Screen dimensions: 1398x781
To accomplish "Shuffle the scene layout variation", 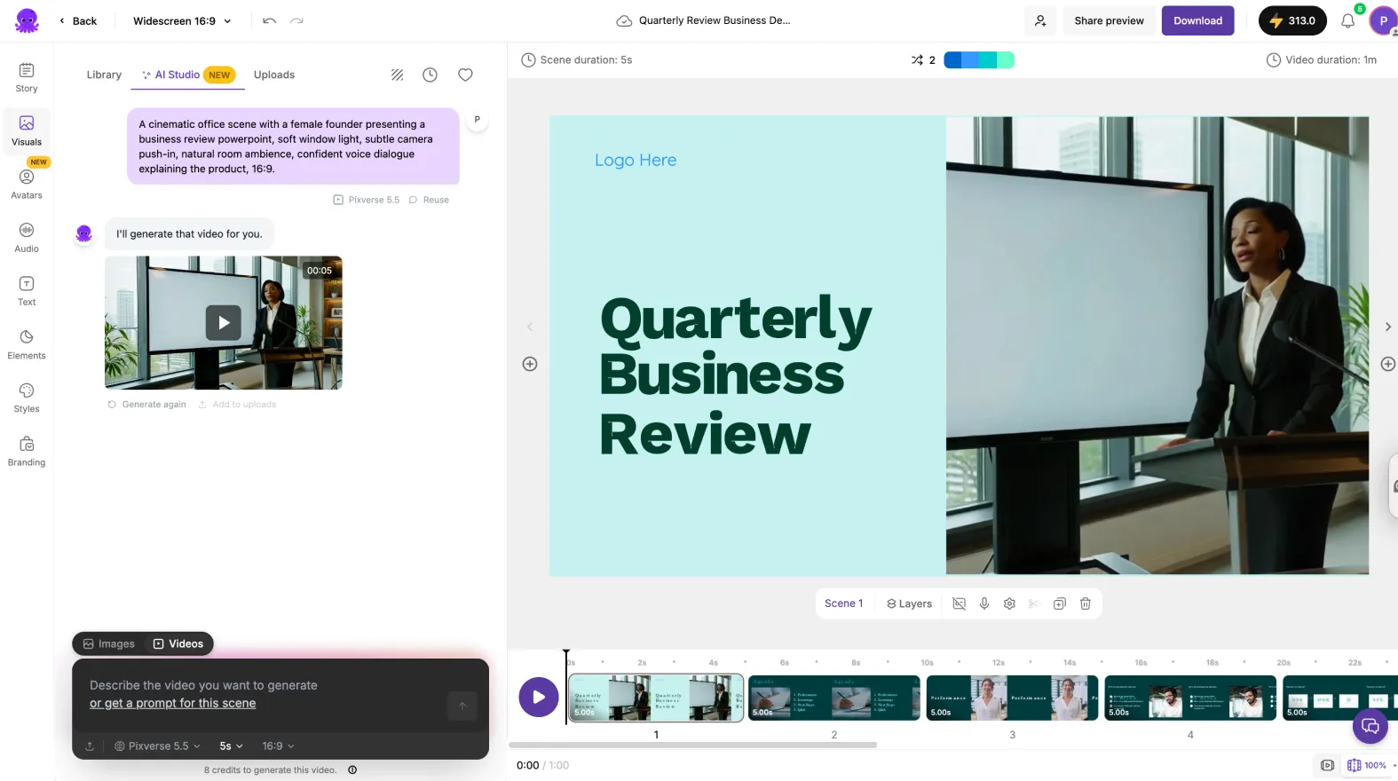I will [x=922, y=60].
